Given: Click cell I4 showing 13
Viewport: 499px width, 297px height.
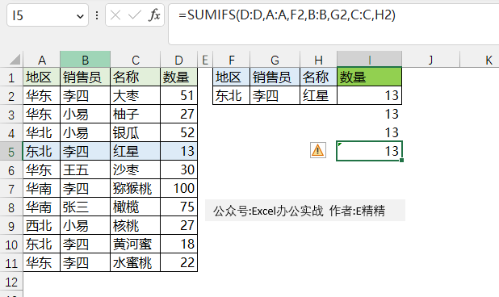Looking at the screenshot, I should pyautogui.click(x=370, y=132).
